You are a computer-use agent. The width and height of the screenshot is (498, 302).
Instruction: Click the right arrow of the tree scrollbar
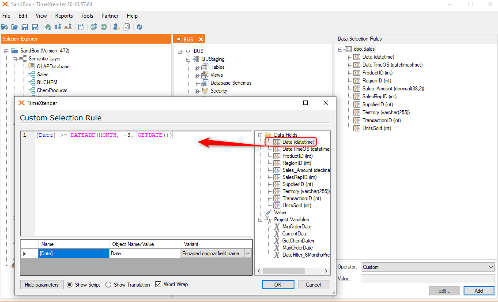coord(326,271)
